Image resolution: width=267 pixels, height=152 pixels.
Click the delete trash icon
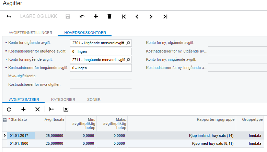109,16
